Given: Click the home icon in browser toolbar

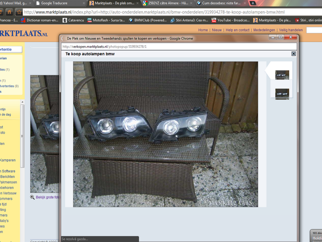Looking at the screenshot, I should pos(9,12).
